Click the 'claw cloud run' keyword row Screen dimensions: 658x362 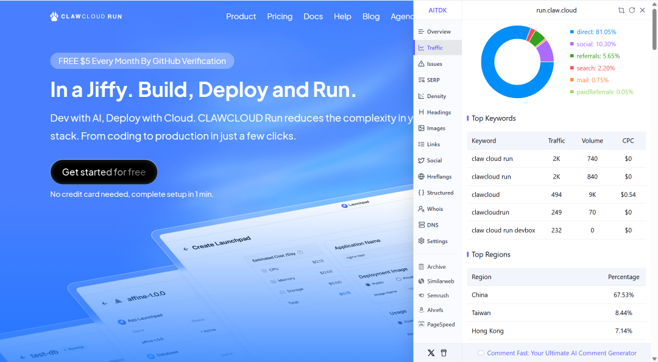click(x=556, y=158)
